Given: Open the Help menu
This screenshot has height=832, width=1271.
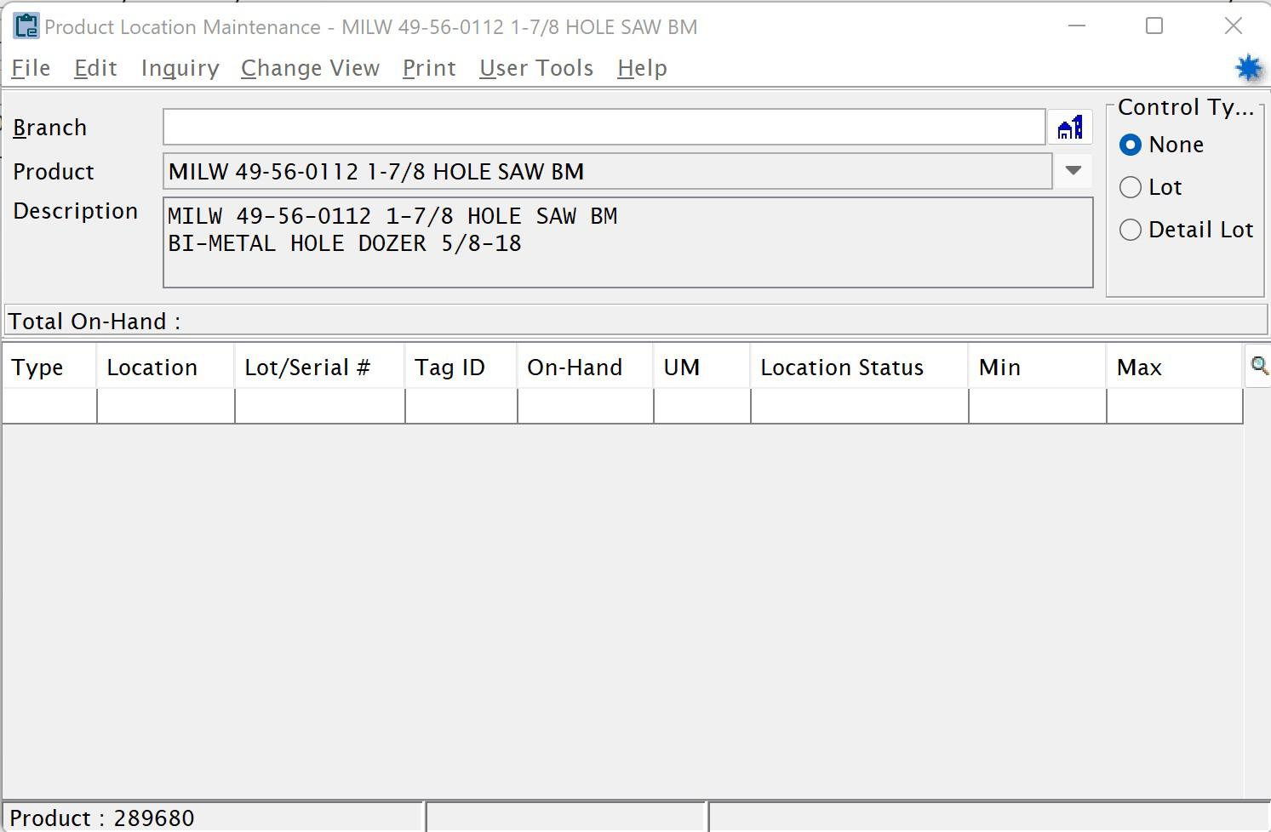Looking at the screenshot, I should click(642, 68).
